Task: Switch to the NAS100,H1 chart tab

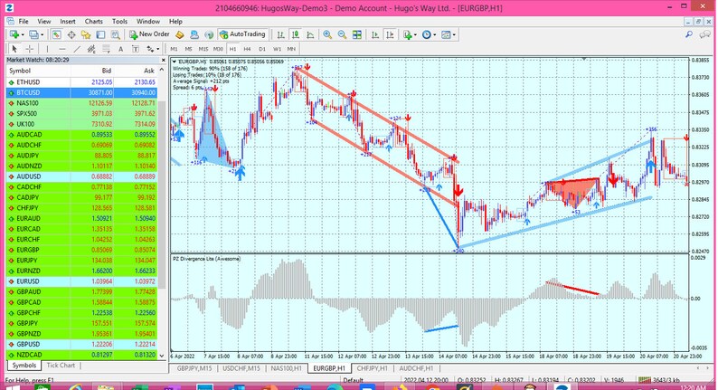Action: pyautogui.click(x=286, y=368)
